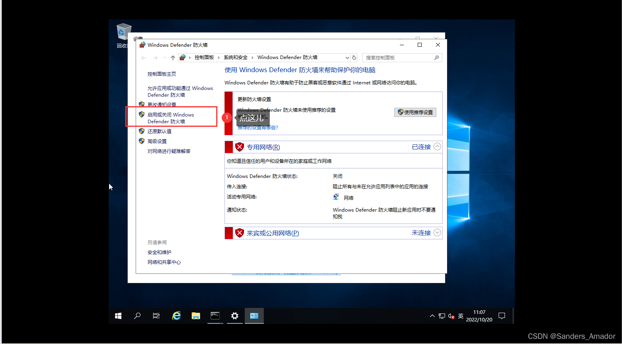Image resolution: width=622 pixels, height=344 pixels.
Task: Open 允许应用或功能通过 Windows Defender 防火墙
Action: tap(180, 92)
